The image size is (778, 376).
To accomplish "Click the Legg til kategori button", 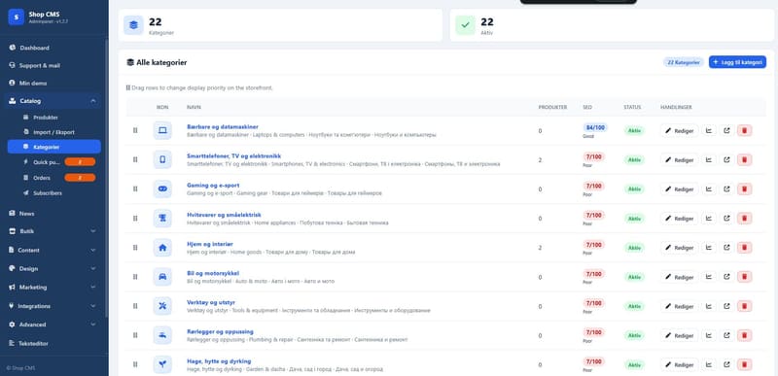I will (x=737, y=62).
